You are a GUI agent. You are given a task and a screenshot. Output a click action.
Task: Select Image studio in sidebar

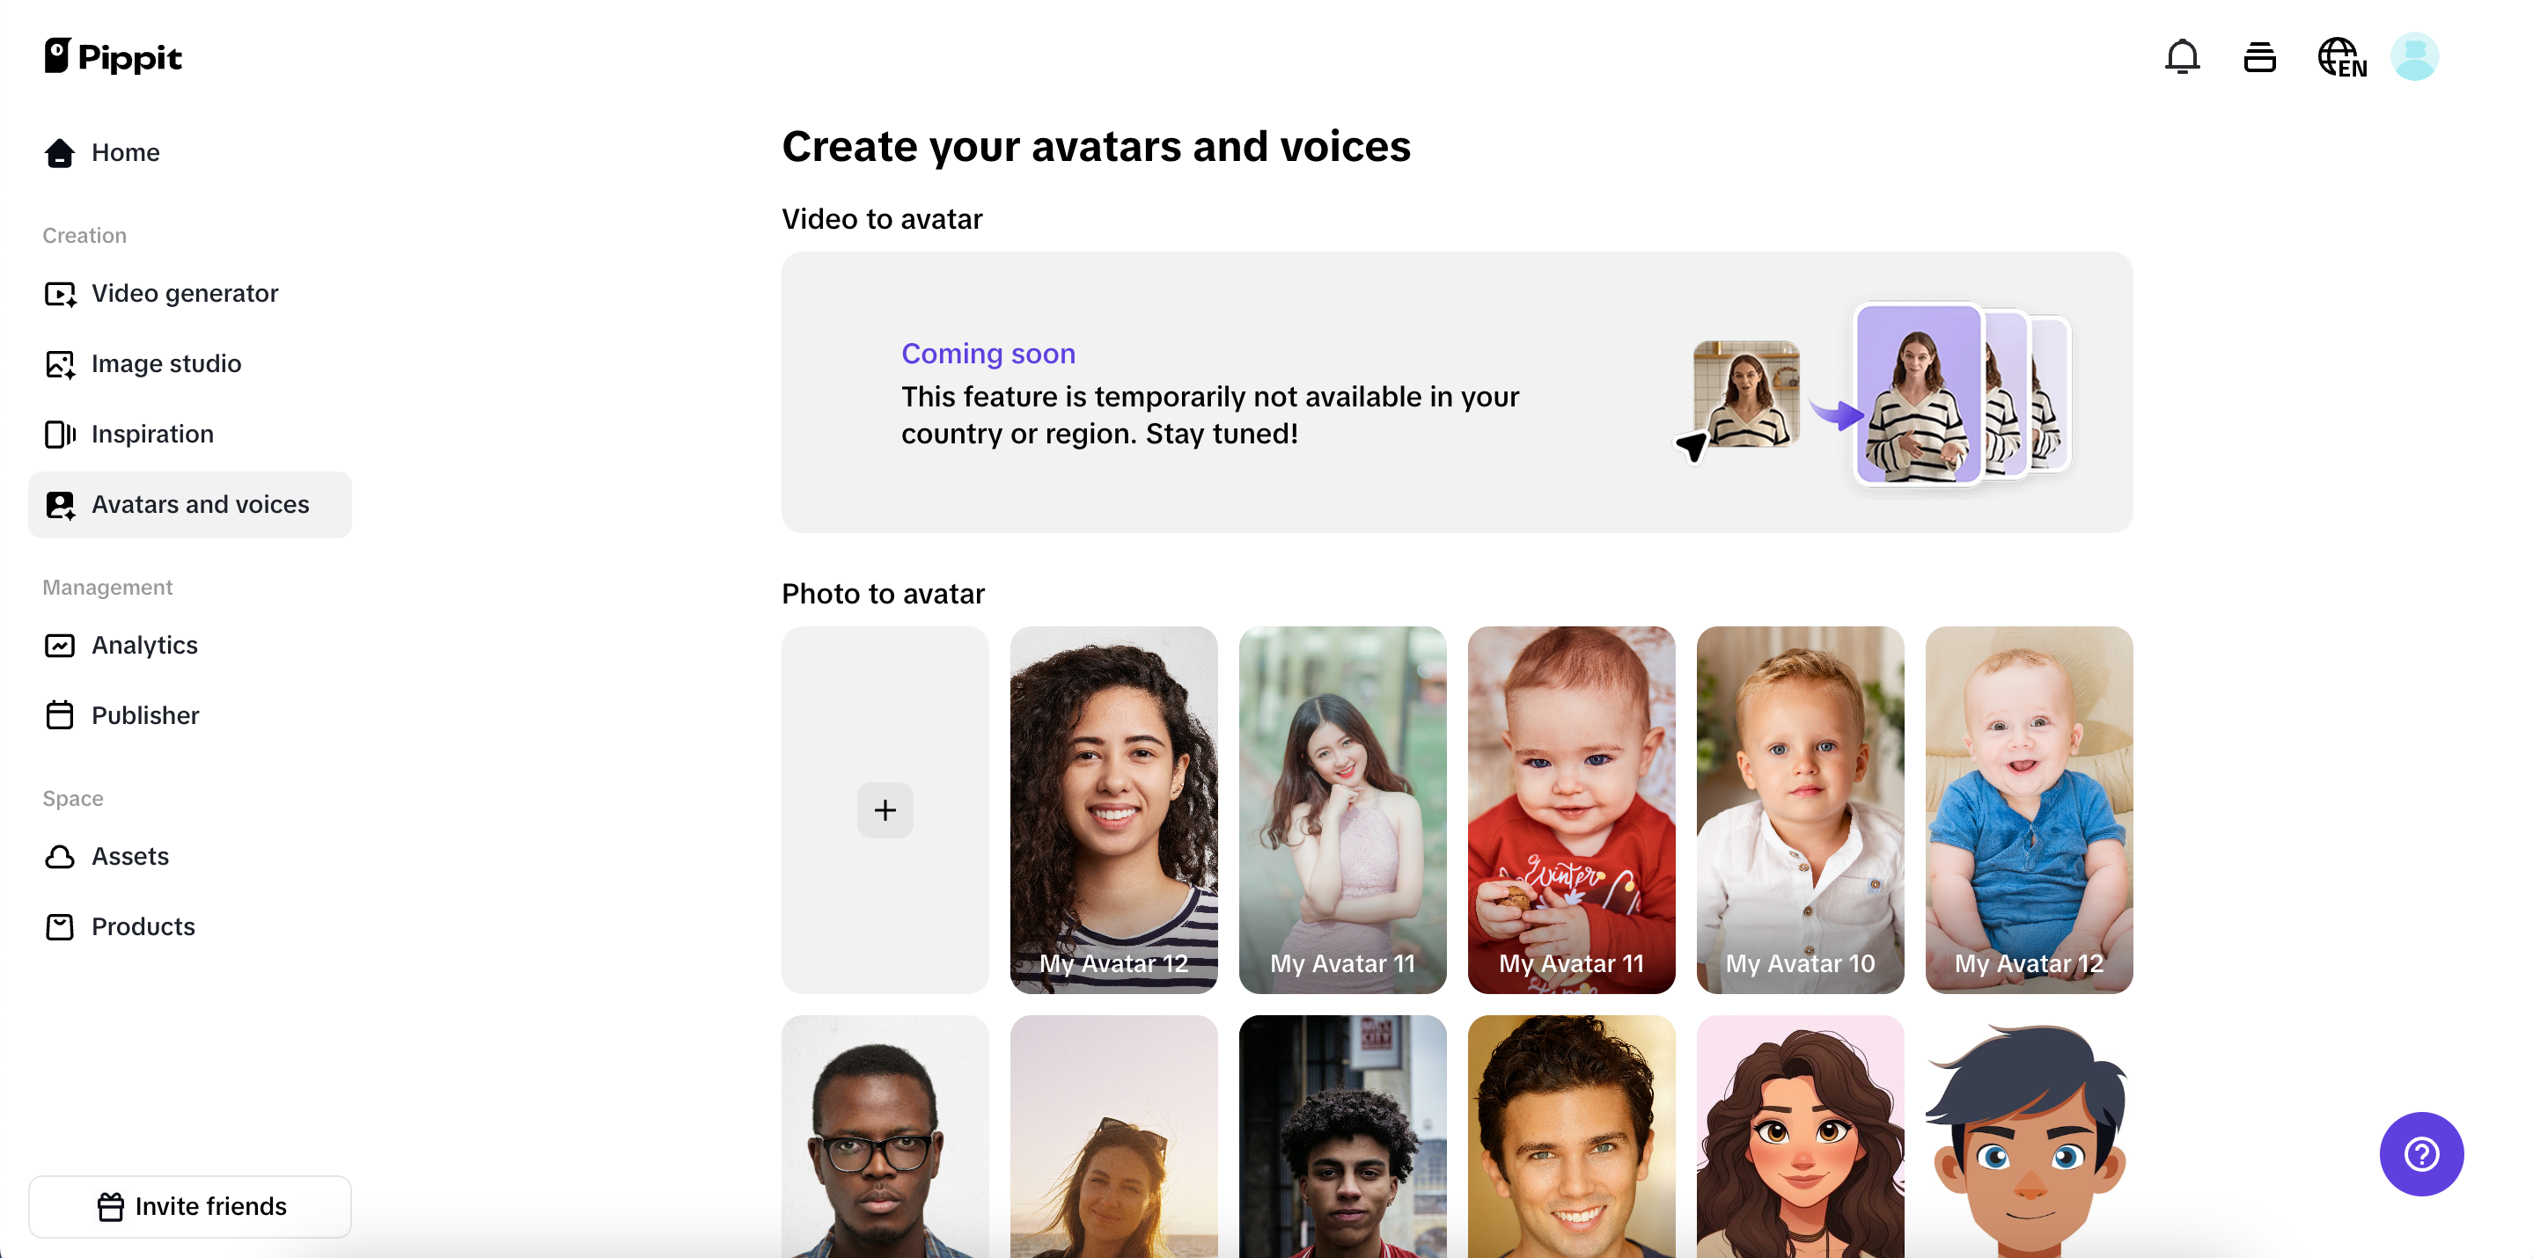165,363
